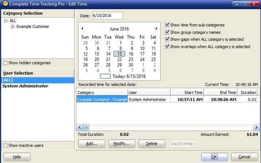
Task: Toggle Show inactive users checkbox
Action: [5, 145]
